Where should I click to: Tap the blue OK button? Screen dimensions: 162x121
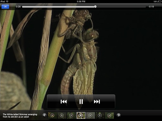[x=5, y=7]
